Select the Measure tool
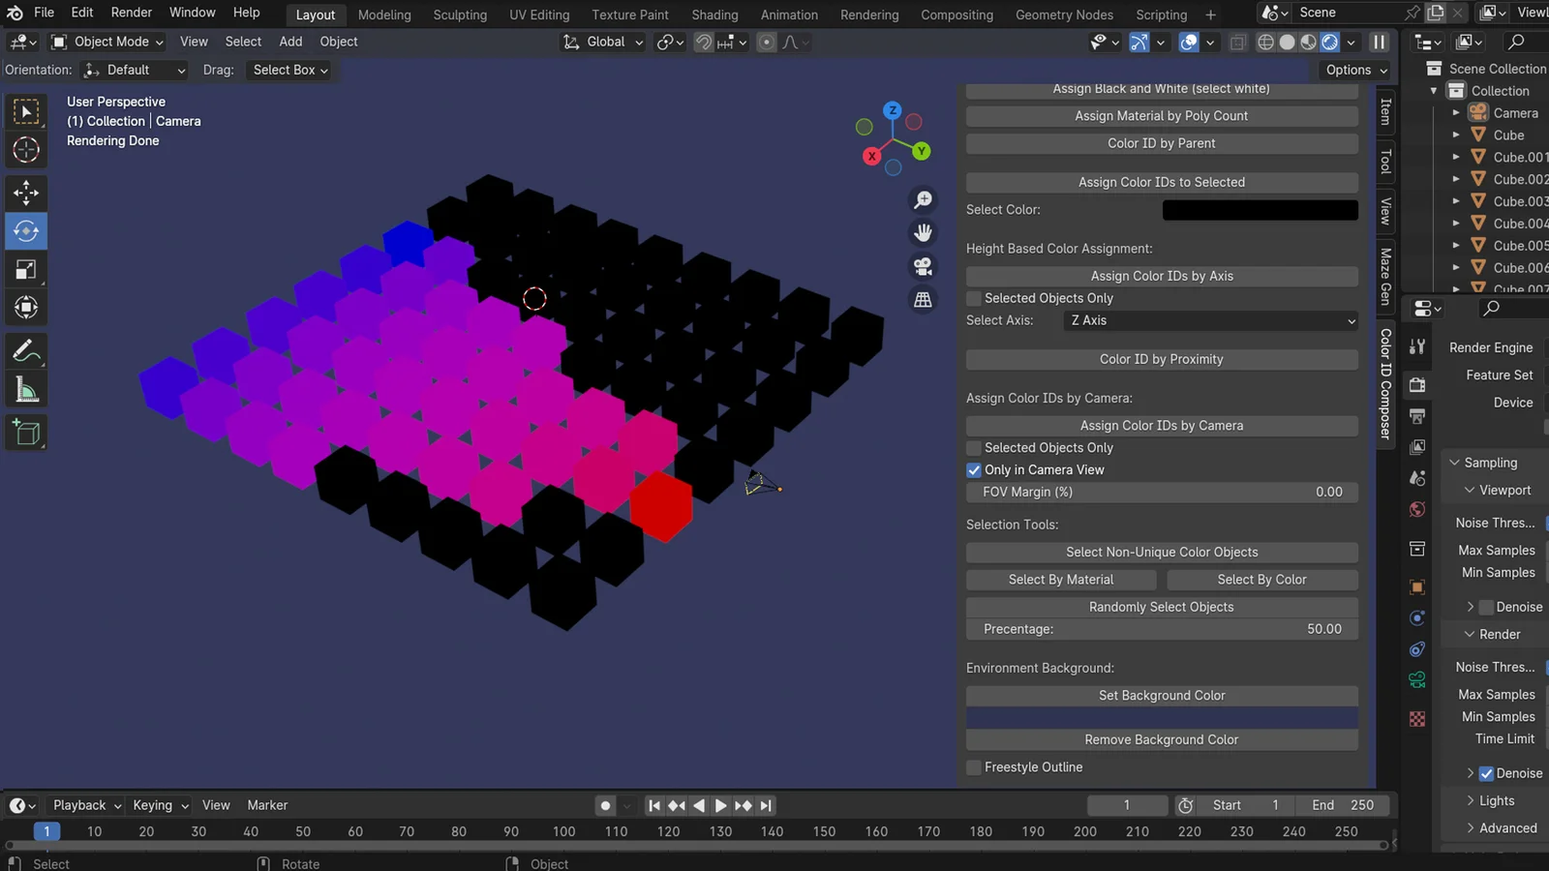This screenshot has width=1549, height=871. point(26,388)
